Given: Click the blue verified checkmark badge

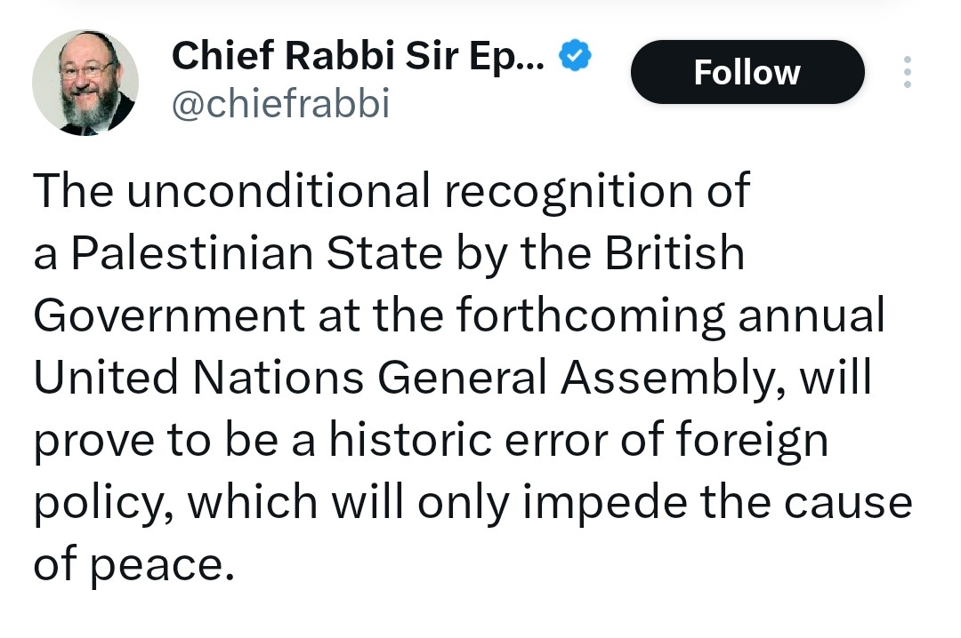Looking at the screenshot, I should pos(575,56).
